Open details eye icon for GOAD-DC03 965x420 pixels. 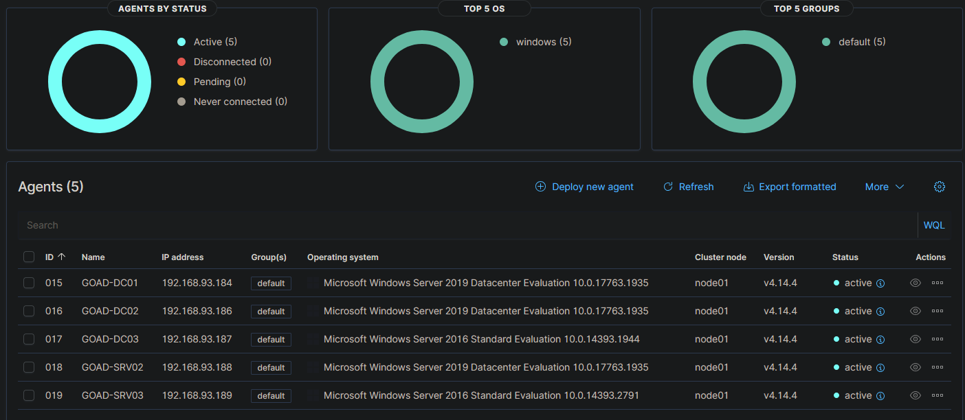(x=915, y=339)
